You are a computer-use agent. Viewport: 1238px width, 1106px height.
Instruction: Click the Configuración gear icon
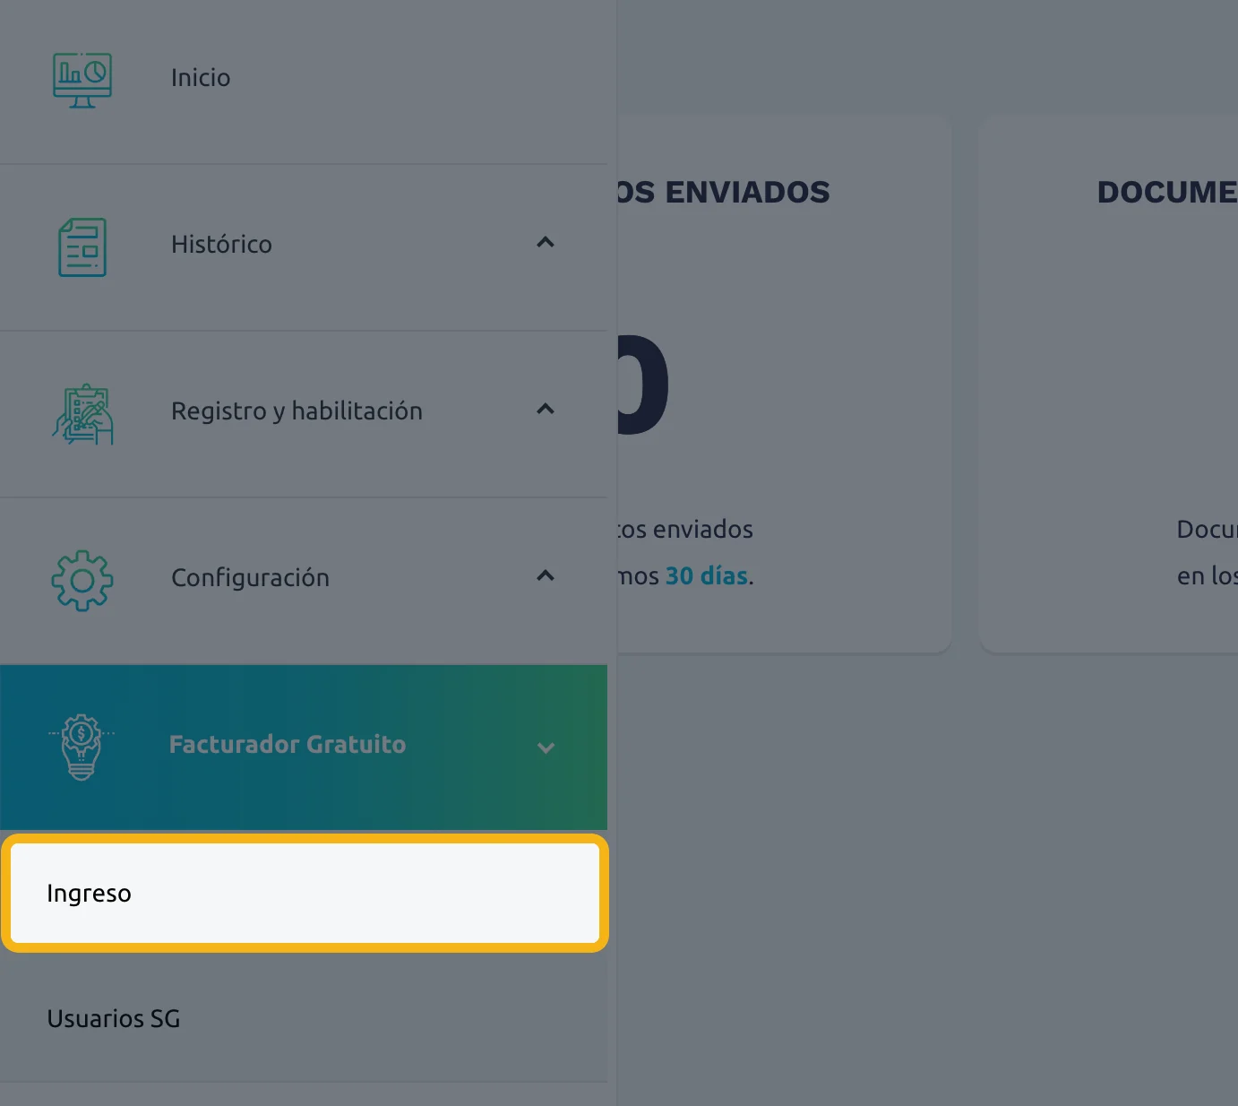(82, 581)
